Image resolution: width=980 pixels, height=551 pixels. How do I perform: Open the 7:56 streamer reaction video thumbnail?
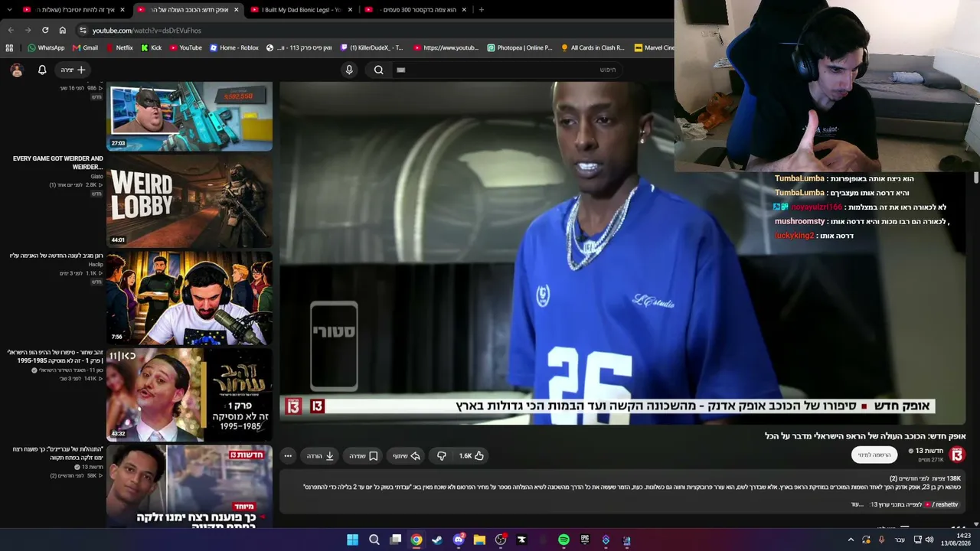click(x=189, y=298)
